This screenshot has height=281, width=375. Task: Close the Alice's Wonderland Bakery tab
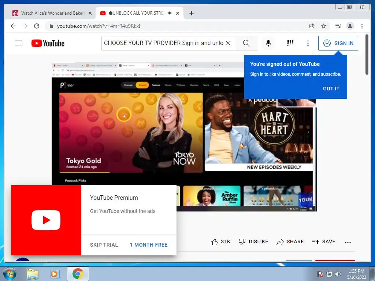click(90, 13)
